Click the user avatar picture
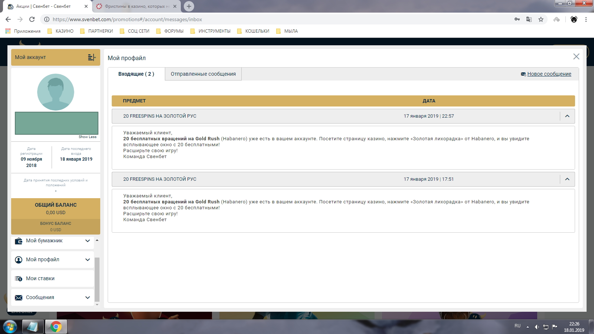The image size is (594, 334). pyautogui.click(x=56, y=92)
